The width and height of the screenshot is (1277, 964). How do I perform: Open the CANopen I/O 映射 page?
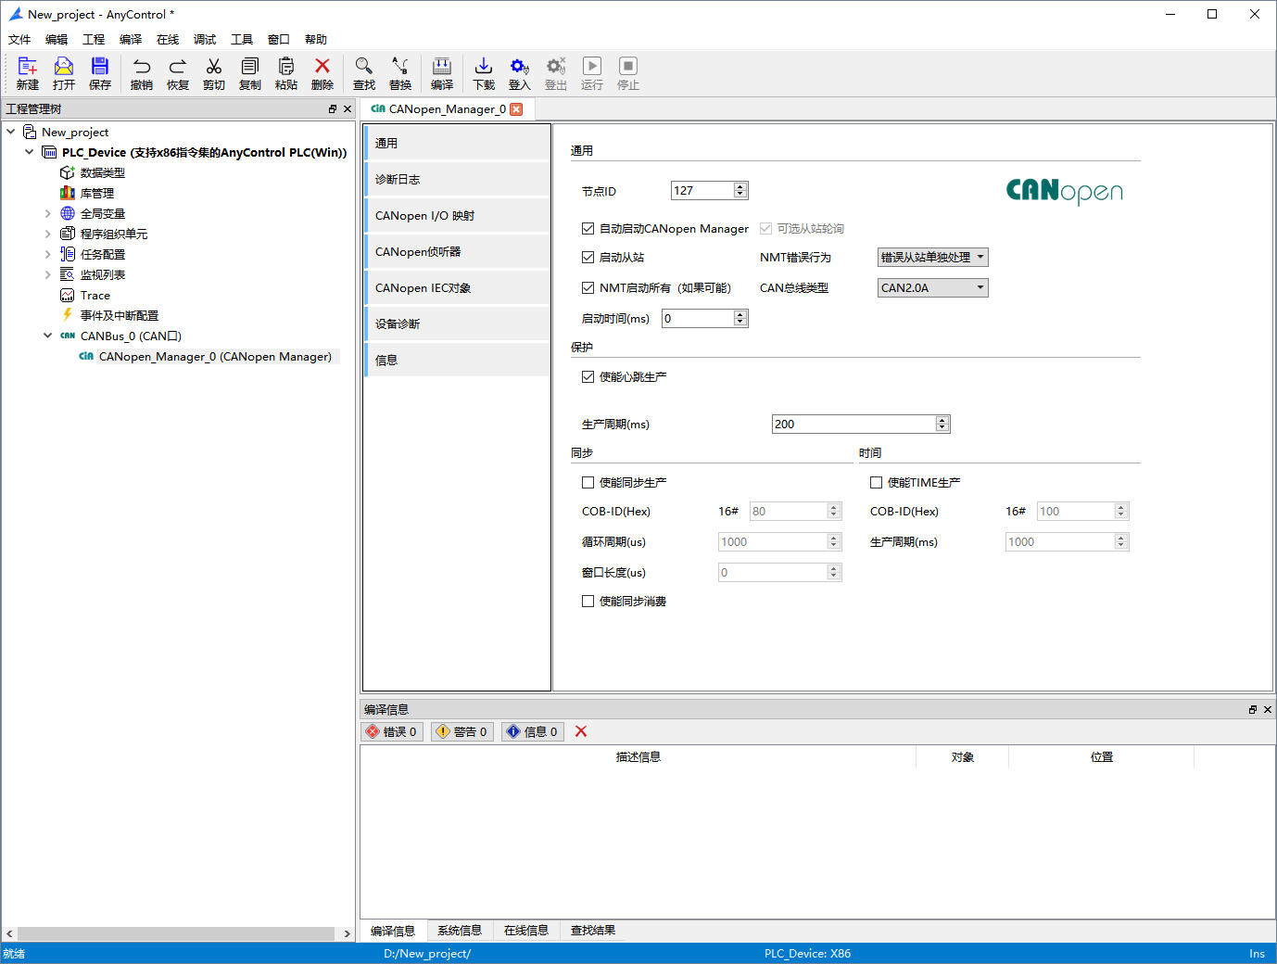tap(457, 215)
